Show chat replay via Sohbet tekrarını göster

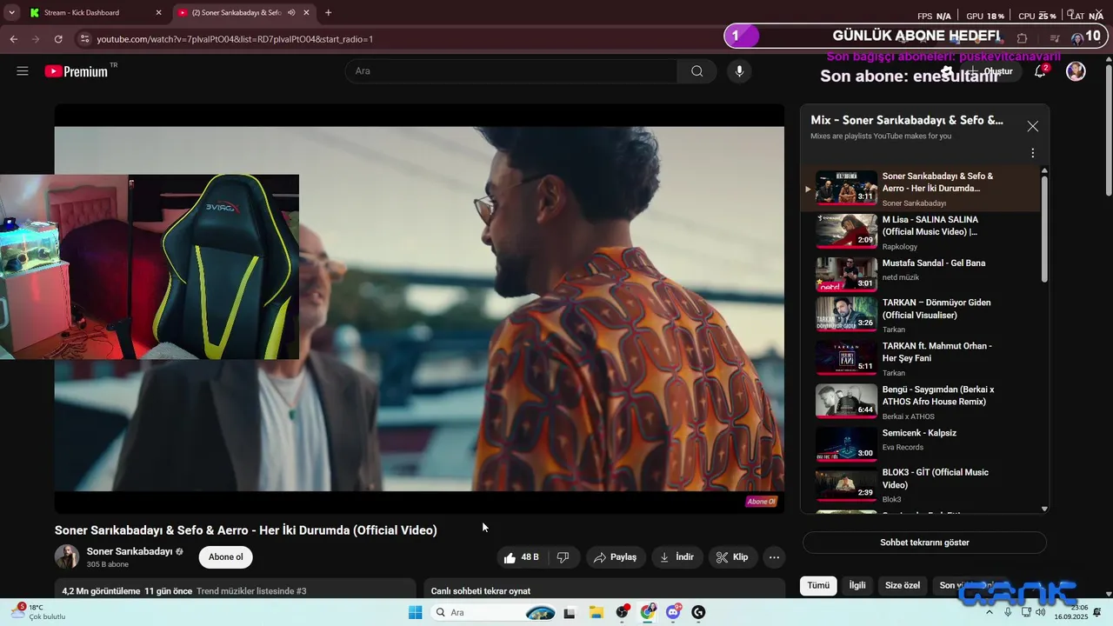point(924,543)
